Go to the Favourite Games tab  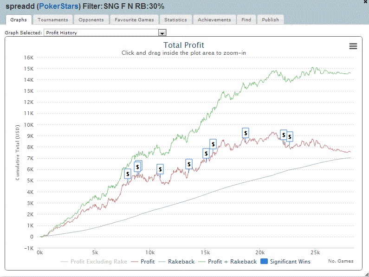tap(135, 20)
